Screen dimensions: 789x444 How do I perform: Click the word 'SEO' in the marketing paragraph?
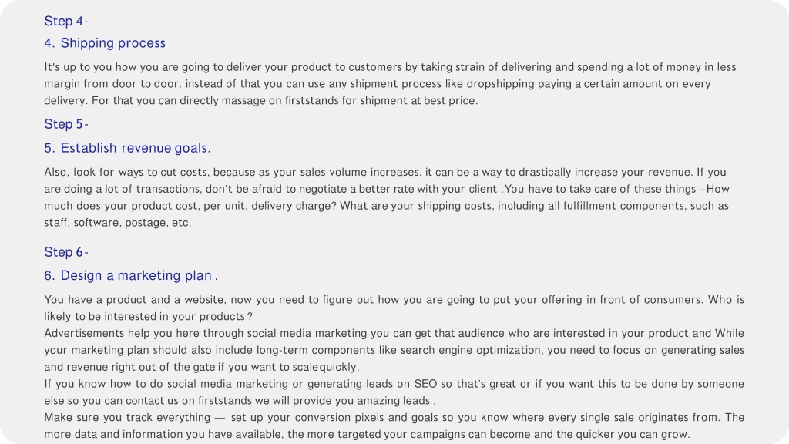[x=425, y=384]
